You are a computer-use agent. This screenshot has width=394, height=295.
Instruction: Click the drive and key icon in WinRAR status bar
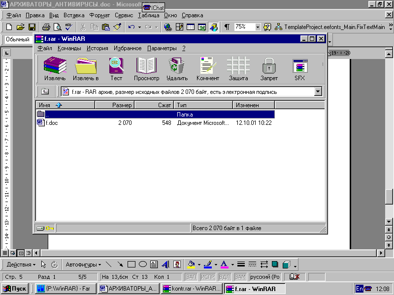pos(45,228)
